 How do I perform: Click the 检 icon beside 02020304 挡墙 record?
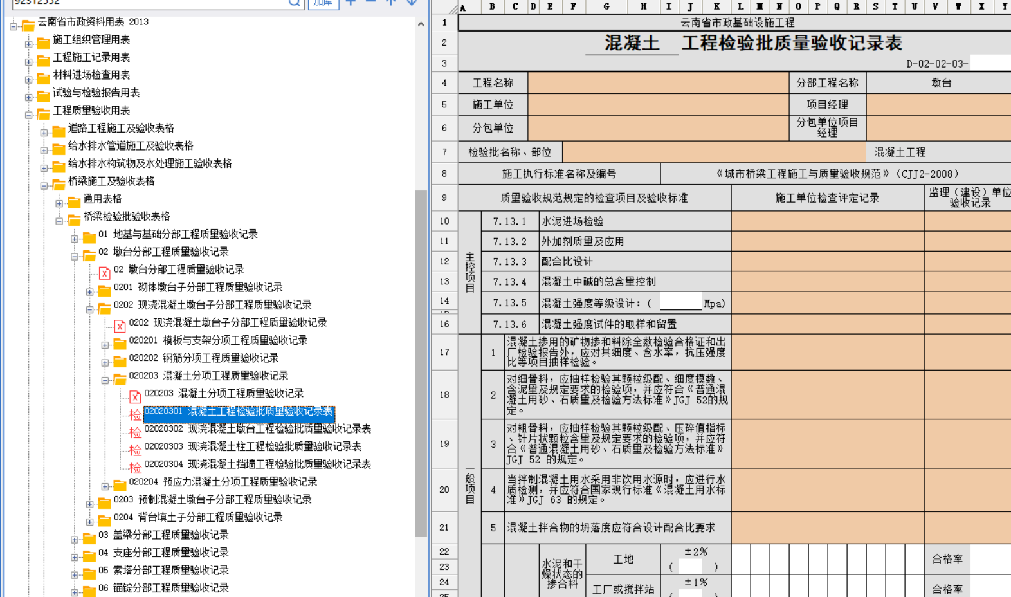(135, 468)
